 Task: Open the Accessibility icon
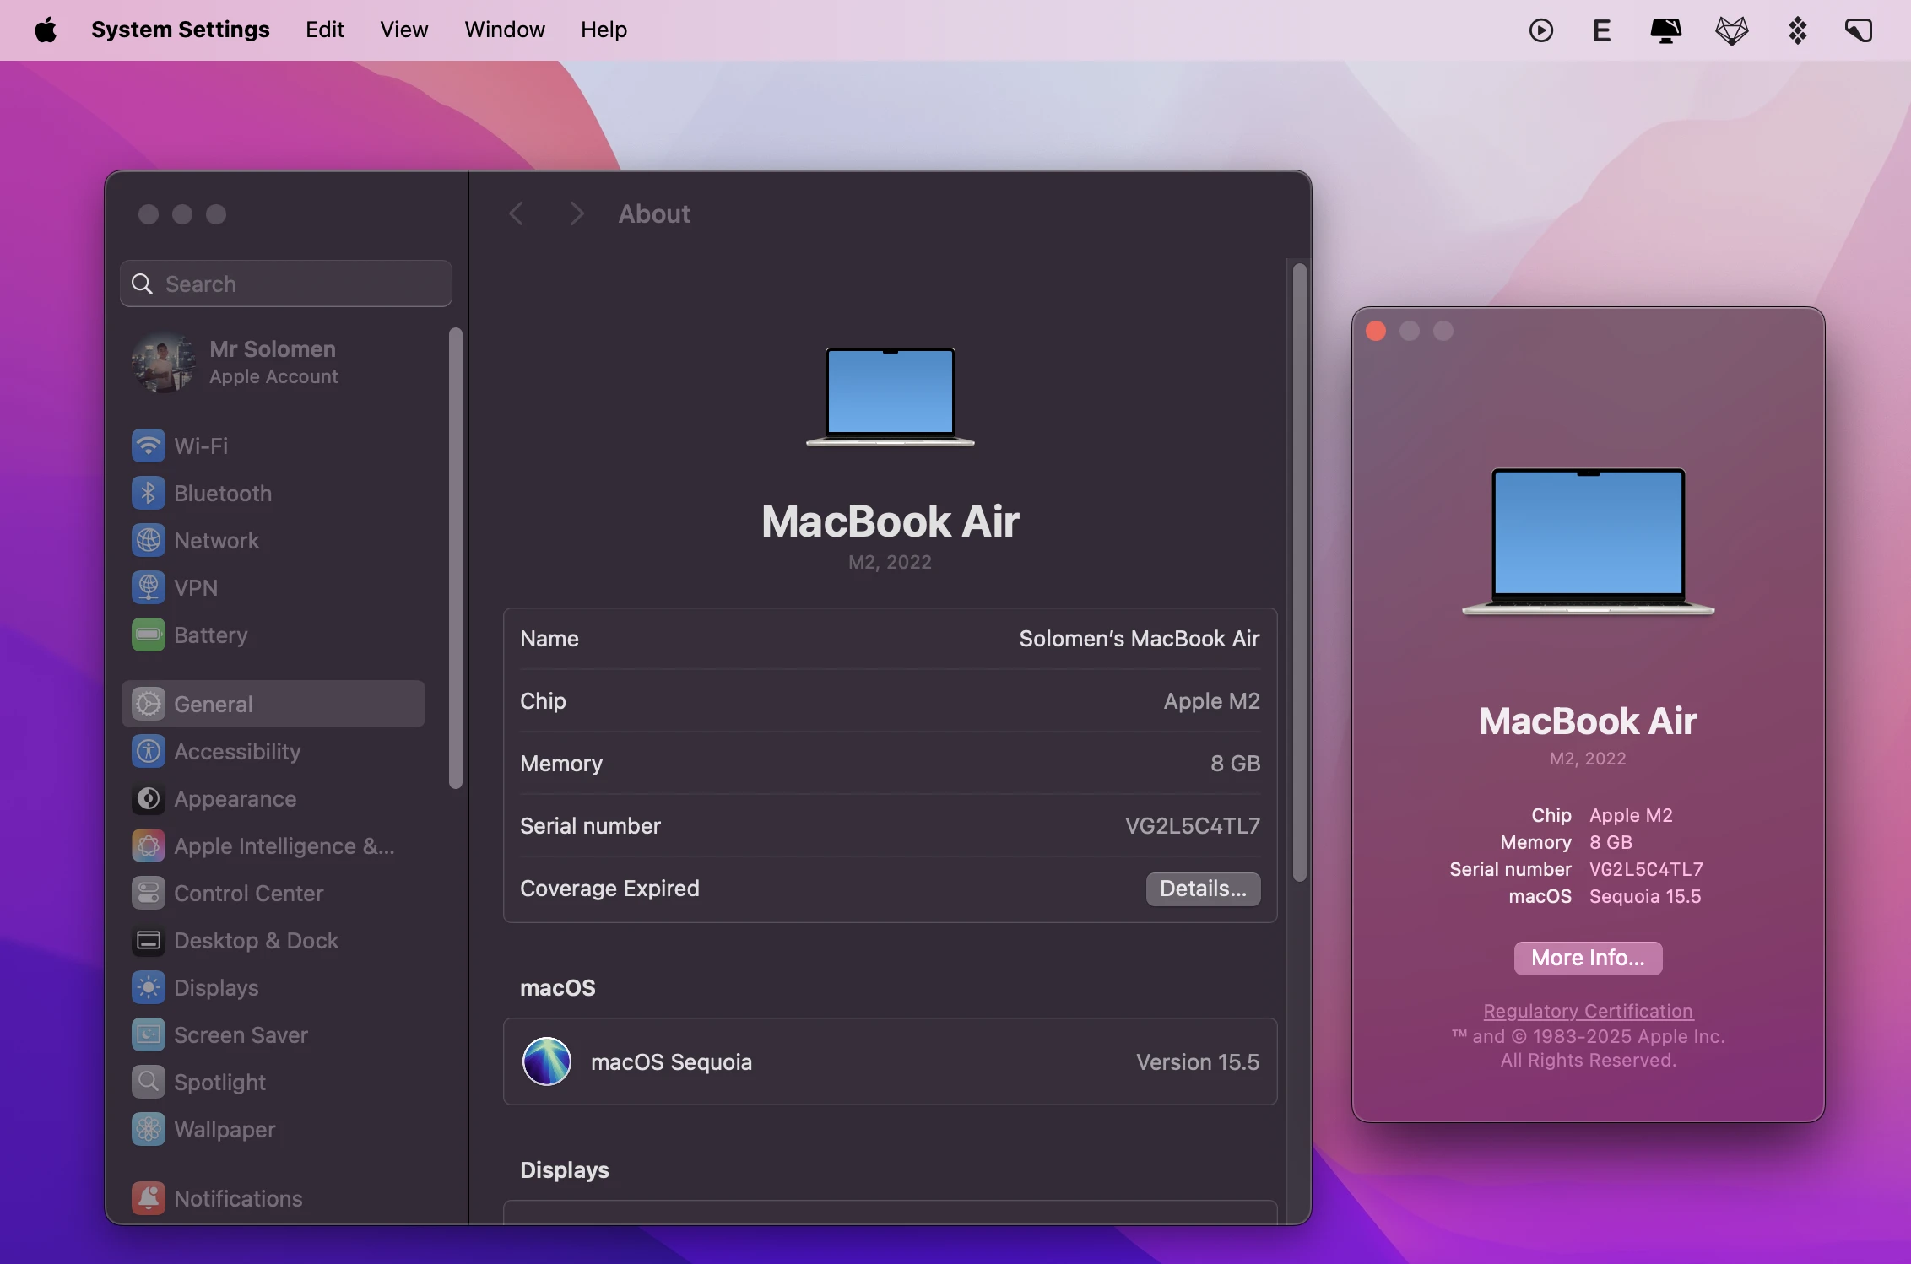pos(149,751)
